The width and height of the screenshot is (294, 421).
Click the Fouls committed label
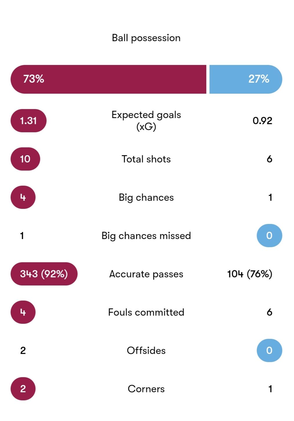[146, 312]
